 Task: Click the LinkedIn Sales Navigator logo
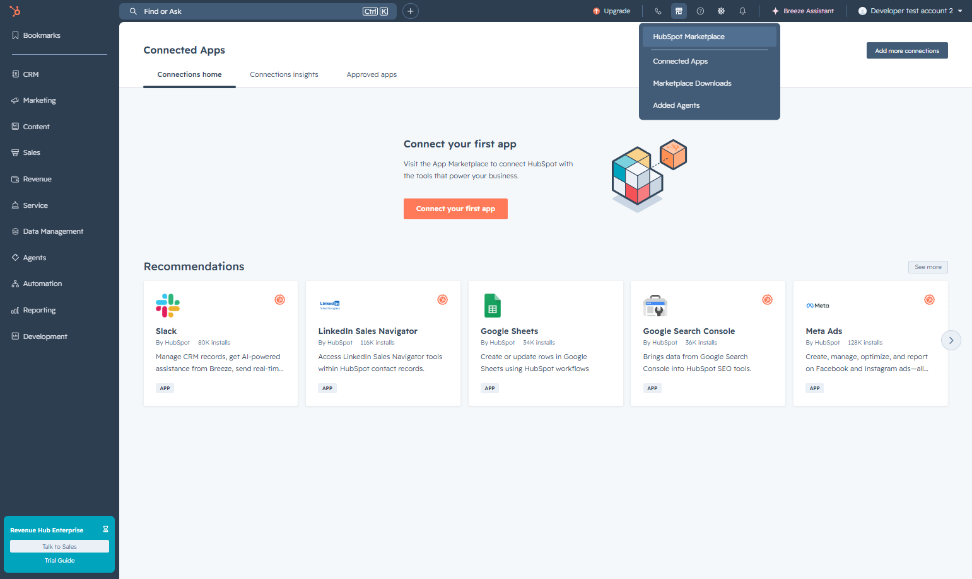[x=330, y=306]
